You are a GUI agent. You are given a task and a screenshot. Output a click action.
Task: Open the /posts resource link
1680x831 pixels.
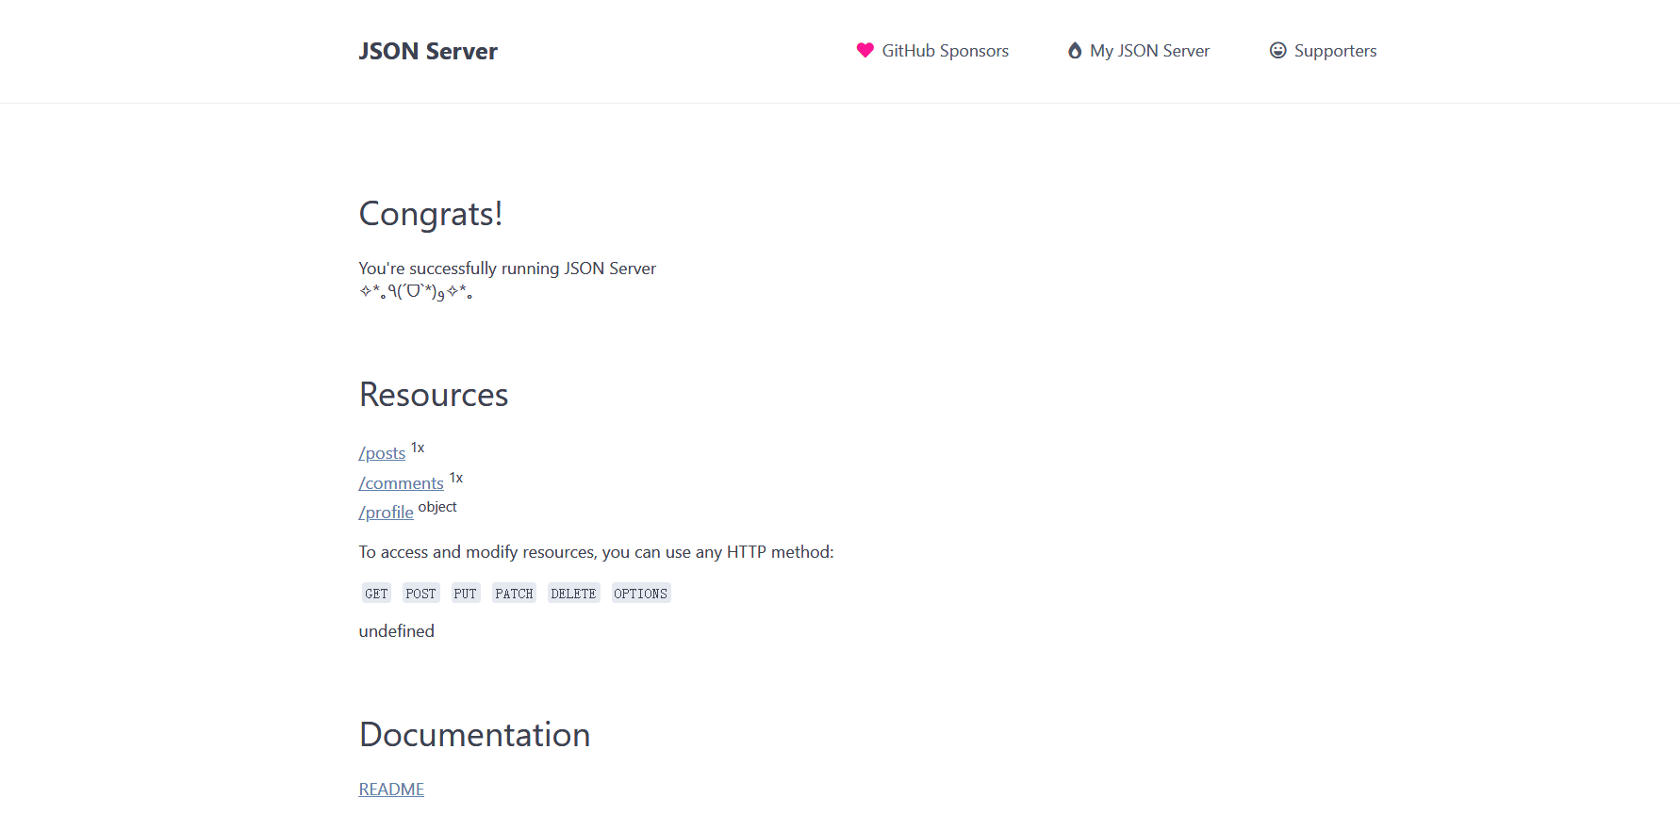382,453
